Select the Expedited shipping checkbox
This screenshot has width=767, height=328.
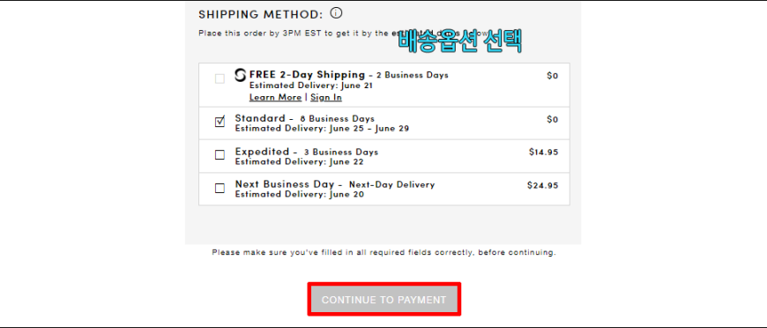(220, 154)
